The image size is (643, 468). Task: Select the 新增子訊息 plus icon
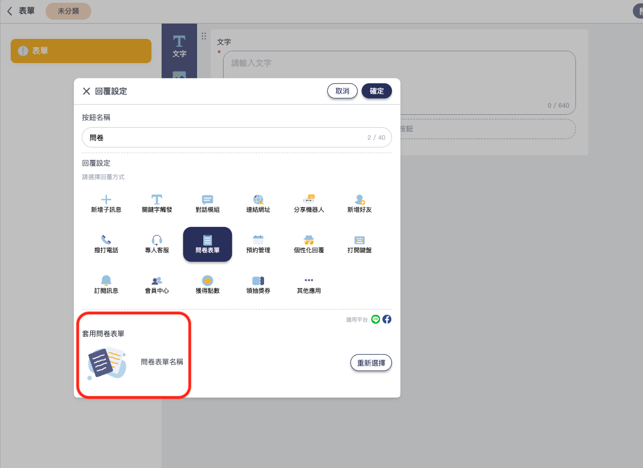click(106, 200)
